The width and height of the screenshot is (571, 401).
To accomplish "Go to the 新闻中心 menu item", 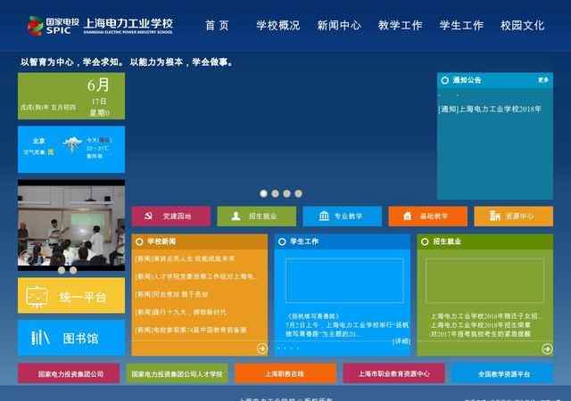I will [x=339, y=26].
